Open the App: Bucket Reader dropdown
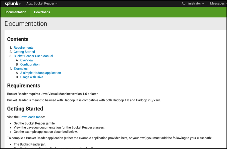This screenshot has width=227, height=149. [x=42, y=4]
